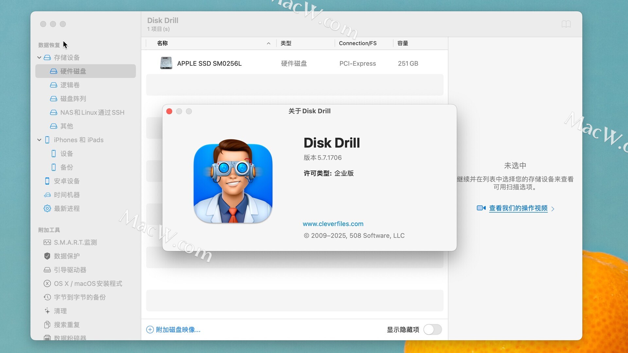Image resolution: width=628 pixels, height=353 pixels.
Task: Toggle the 显示隐藏项 switch
Action: point(432,329)
